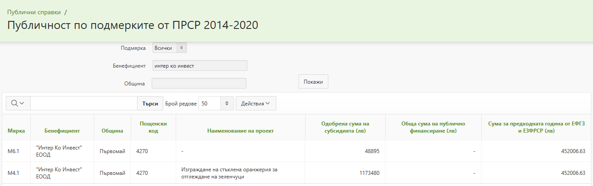Screen dimensions: 593x186
Task: Click Сума за предходната година column header
Action: (x=537, y=127)
